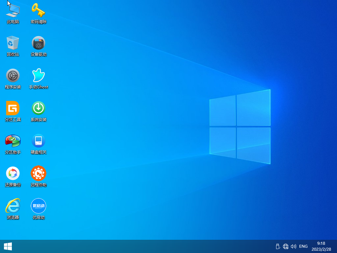Open the taskbar clock showing 9:18
Screen dimensions: 337x253
pyautogui.click(x=321, y=246)
